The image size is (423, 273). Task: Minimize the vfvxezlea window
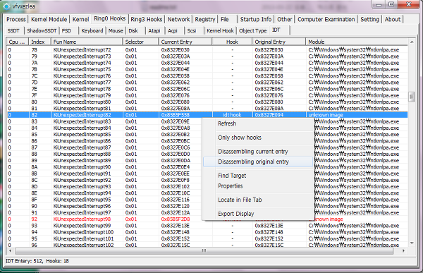(x=379, y=5)
